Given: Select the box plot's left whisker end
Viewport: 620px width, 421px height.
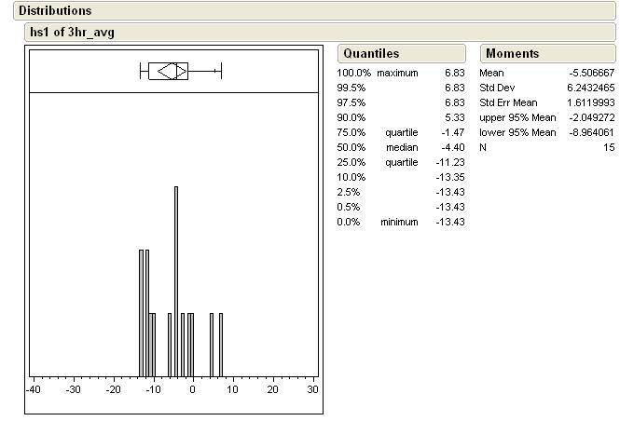Looking at the screenshot, I should pyautogui.click(x=140, y=71).
